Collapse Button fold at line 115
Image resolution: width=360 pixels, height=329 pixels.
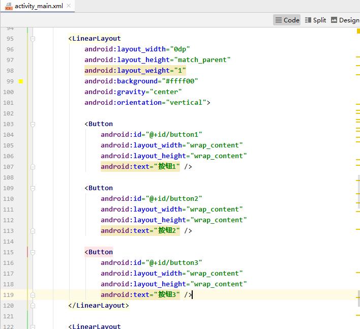(x=33, y=252)
